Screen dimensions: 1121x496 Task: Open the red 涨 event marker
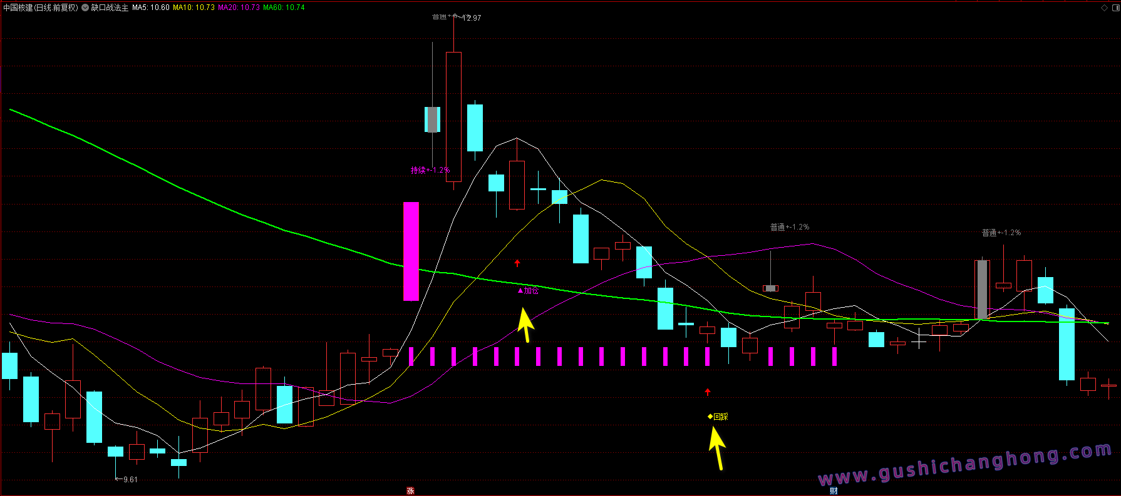(x=410, y=491)
